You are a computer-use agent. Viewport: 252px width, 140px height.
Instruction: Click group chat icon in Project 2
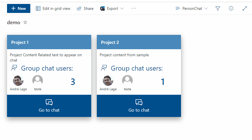(104, 68)
